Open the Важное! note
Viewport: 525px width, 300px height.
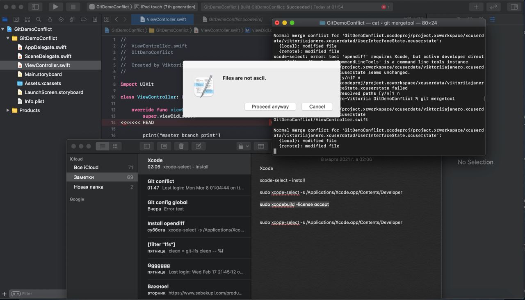click(194, 289)
